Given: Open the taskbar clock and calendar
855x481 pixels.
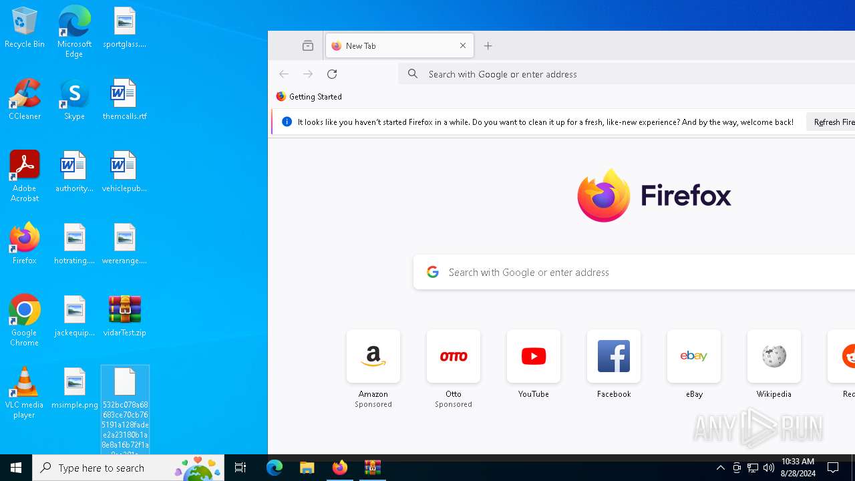Looking at the screenshot, I should (798, 468).
